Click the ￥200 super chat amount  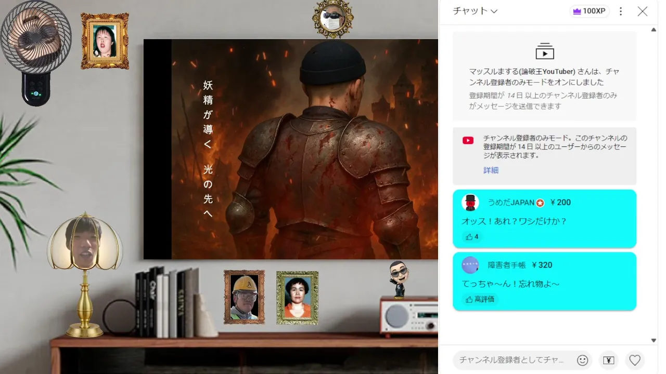(x=560, y=203)
